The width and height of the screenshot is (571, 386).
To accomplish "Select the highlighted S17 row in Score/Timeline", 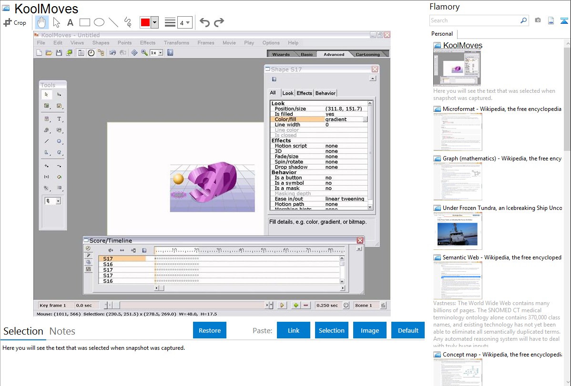I will [122, 258].
